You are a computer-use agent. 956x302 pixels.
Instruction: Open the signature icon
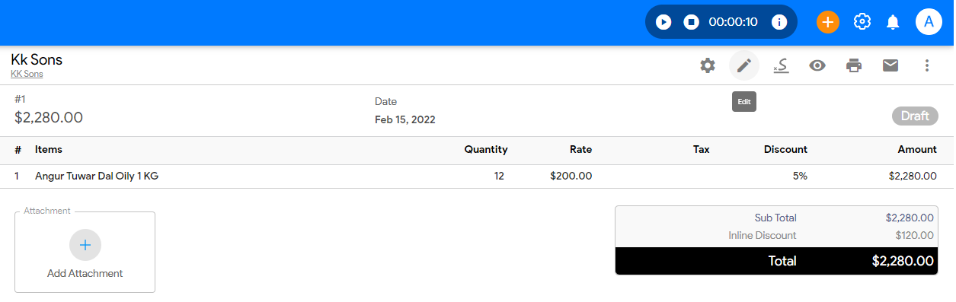(780, 65)
